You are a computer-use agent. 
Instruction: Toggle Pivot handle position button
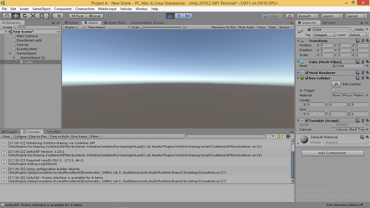coord(77,16)
